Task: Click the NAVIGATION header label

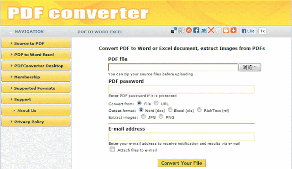Action: pos(29,32)
